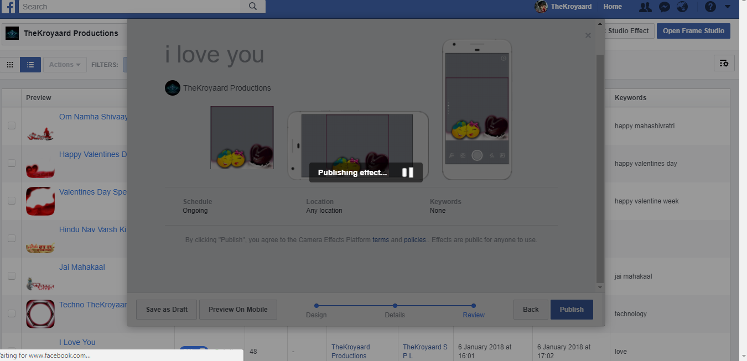The image size is (747, 361).
Task: Open Om Namha Shivaay effect link
Action: [x=93, y=117]
